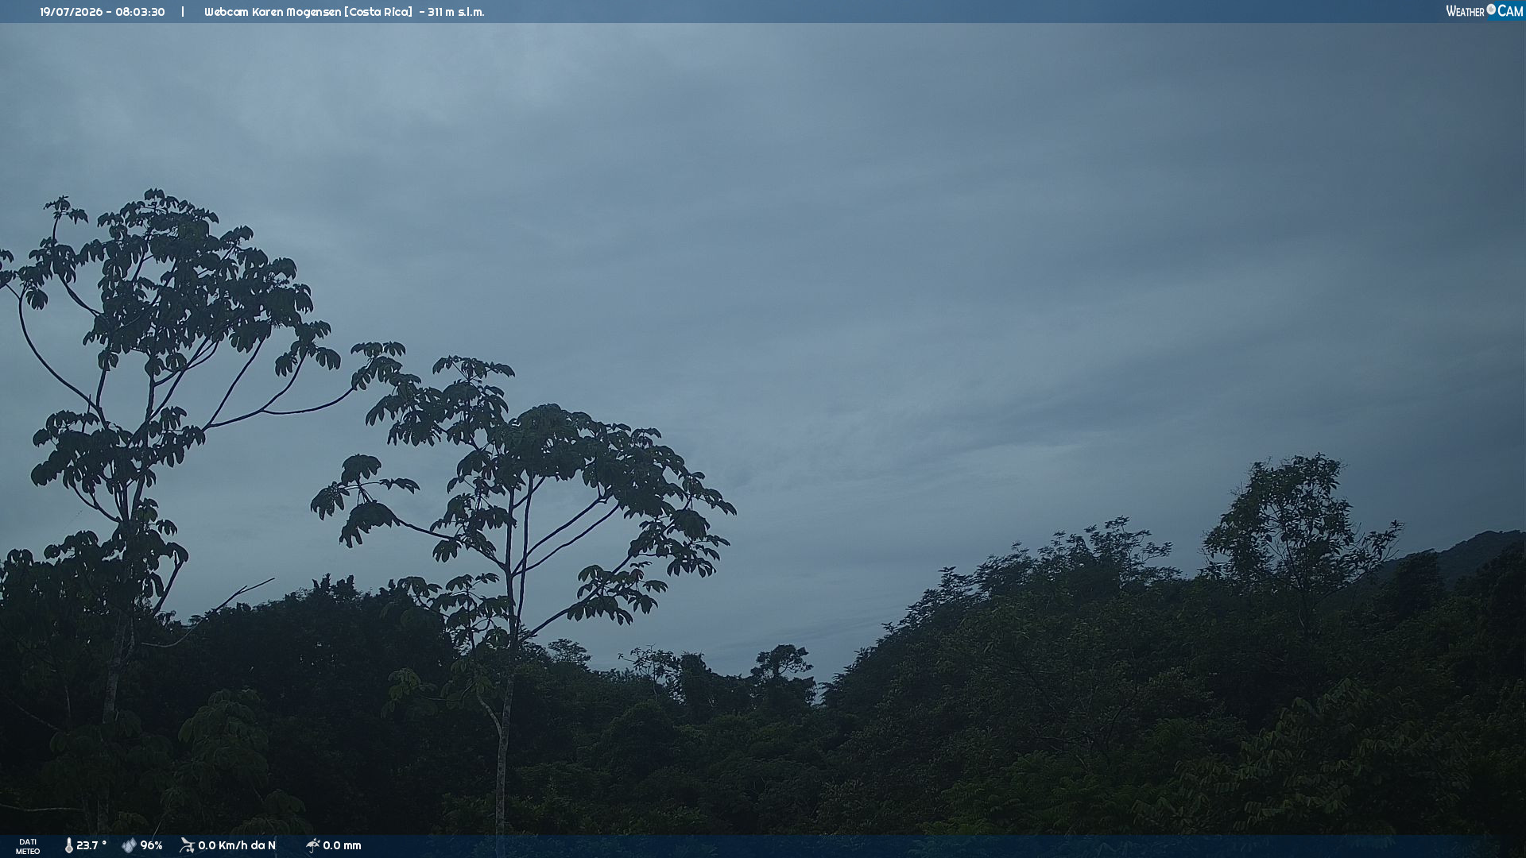
Task: Click the rain umbrella icon
Action: pos(313,846)
